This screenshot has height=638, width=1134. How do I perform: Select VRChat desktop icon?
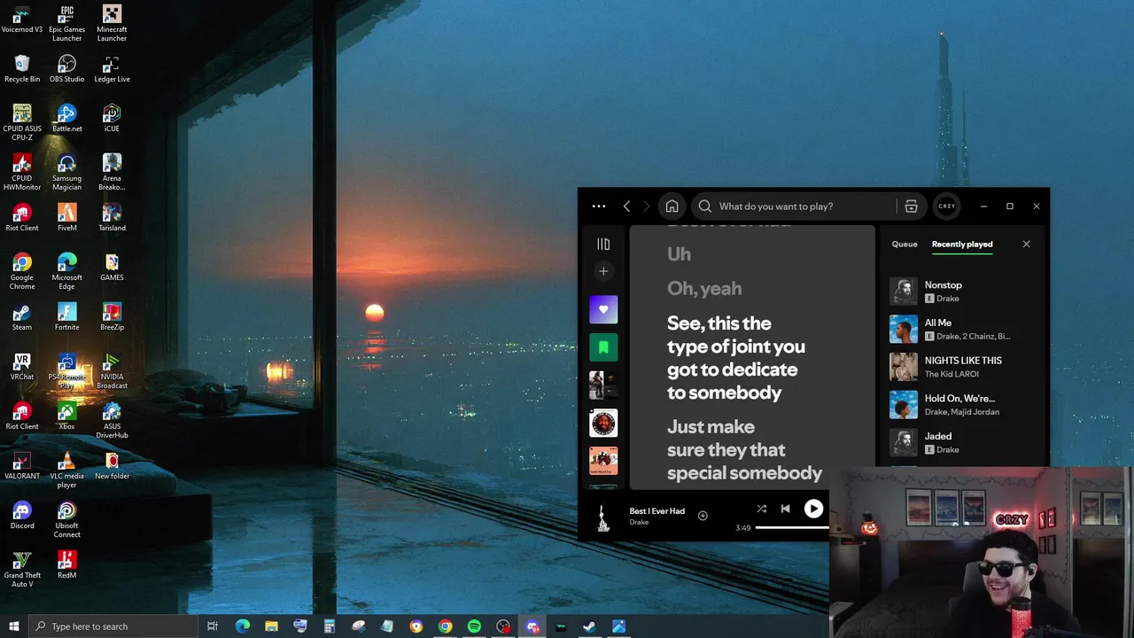click(22, 367)
